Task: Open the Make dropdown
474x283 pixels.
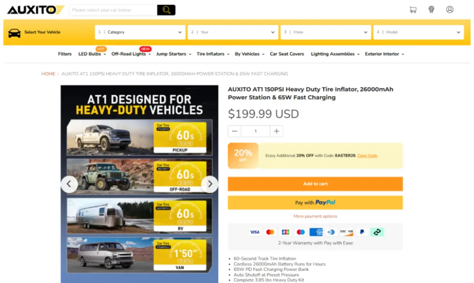Action: point(326,32)
